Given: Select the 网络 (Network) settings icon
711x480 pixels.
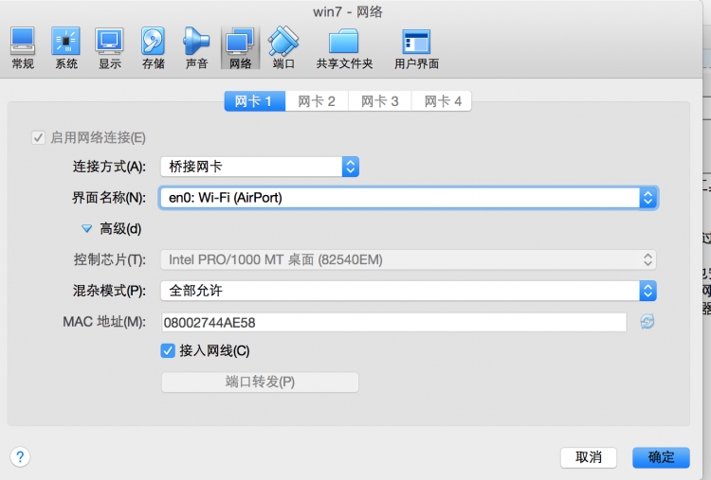Looking at the screenshot, I should point(241,48).
